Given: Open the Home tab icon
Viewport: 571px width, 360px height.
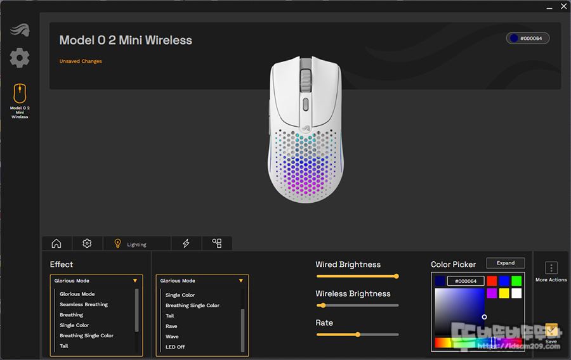Looking at the screenshot, I should point(56,243).
